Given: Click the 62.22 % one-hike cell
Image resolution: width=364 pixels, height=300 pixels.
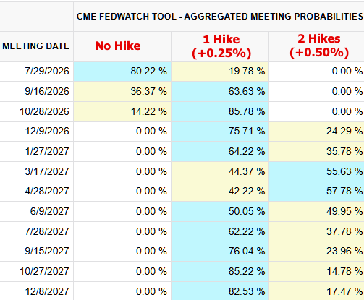Looking at the screenshot, I should [220, 231].
